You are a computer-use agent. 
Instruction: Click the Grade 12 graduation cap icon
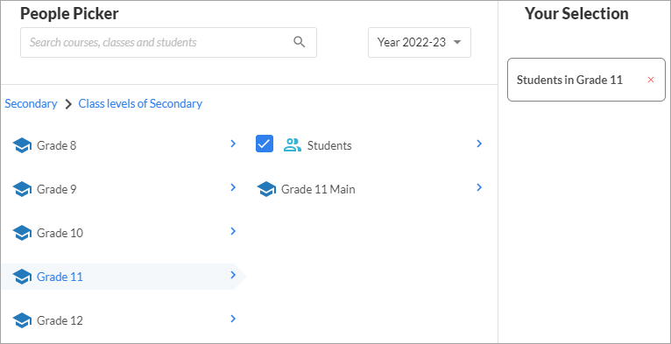pos(22,320)
